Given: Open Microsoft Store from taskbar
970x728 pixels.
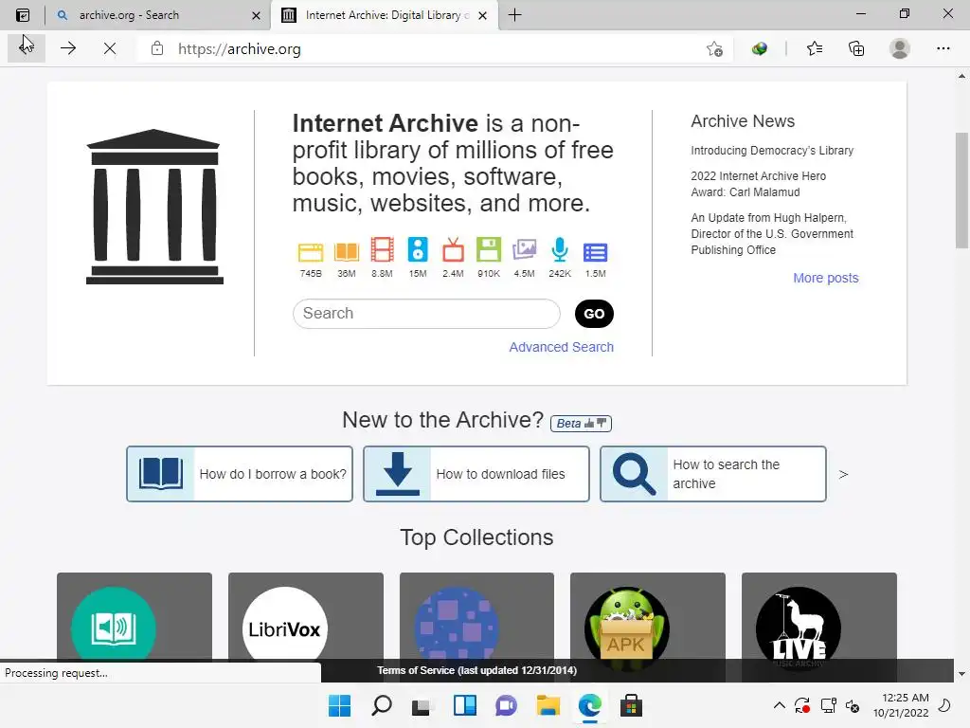Looking at the screenshot, I should tap(631, 705).
